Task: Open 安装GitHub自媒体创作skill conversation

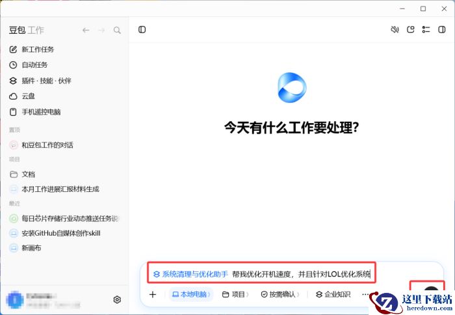Action: (x=55, y=233)
